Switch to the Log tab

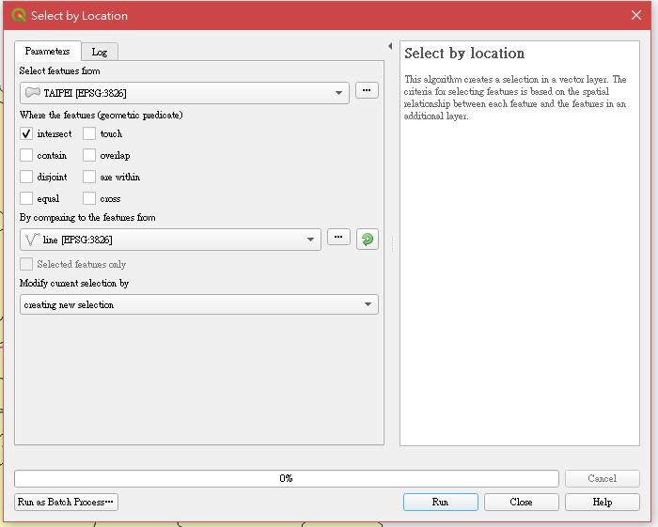pyautogui.click(x=100, y=52)
